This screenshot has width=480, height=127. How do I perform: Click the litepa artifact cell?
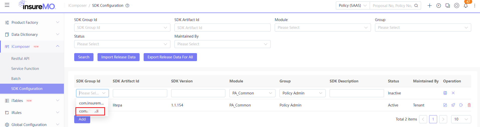[117, 105]
